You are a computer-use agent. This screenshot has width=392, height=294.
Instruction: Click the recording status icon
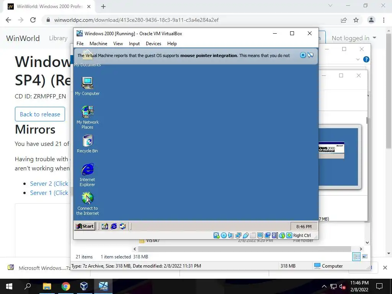267,235
